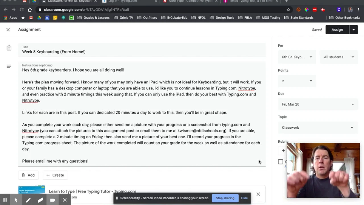Remove the Typing.com link attachment

click(x=258, y=194)
